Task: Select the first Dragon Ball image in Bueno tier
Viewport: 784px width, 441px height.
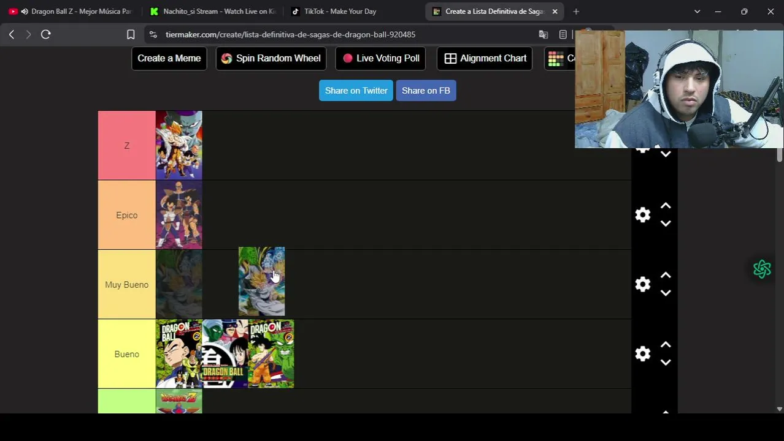Action: (179, 353)
